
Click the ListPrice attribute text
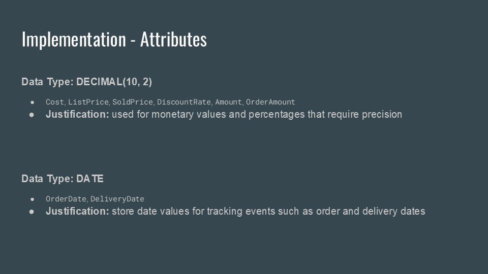(88, 102)
